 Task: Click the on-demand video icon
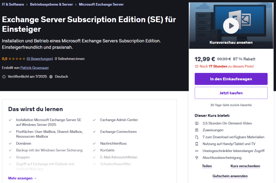(x=197, y=123)
